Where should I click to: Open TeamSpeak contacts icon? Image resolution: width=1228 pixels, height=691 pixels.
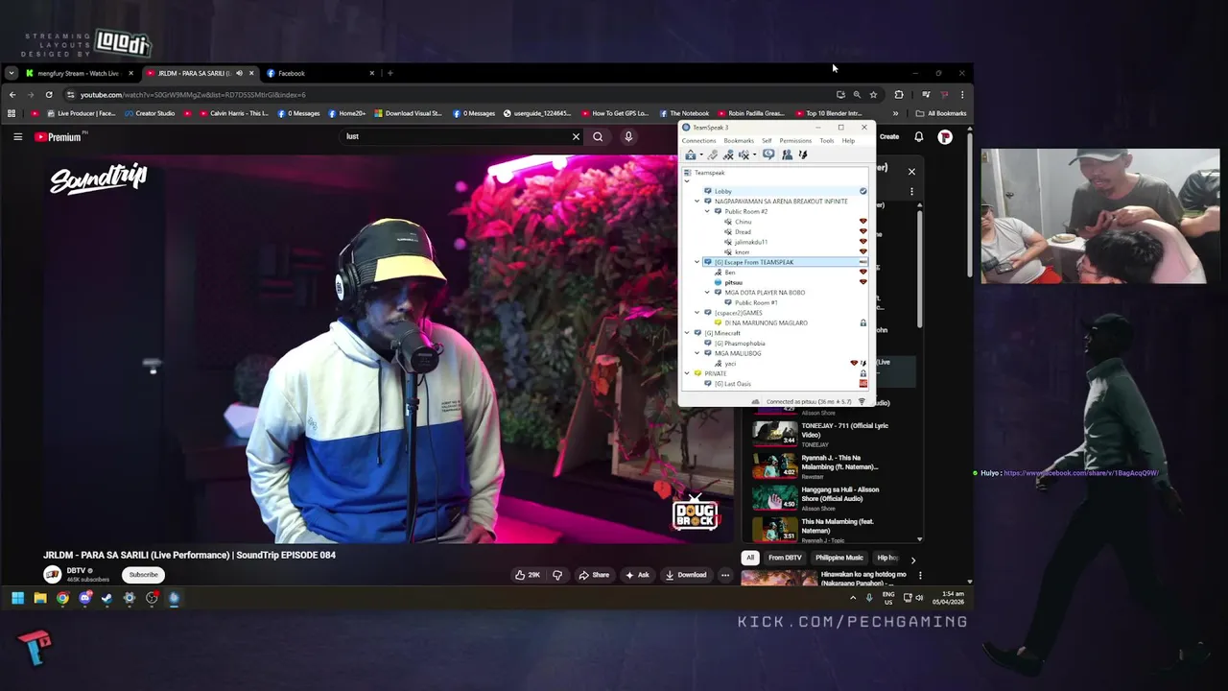click(787, 155)
